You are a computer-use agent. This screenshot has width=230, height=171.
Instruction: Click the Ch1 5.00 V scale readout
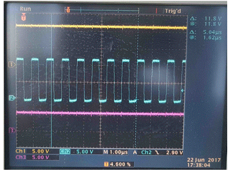pos(32,151)
